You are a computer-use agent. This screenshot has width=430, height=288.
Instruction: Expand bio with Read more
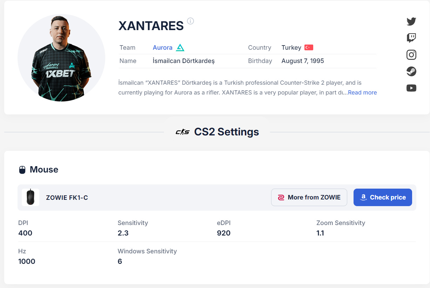362,93
